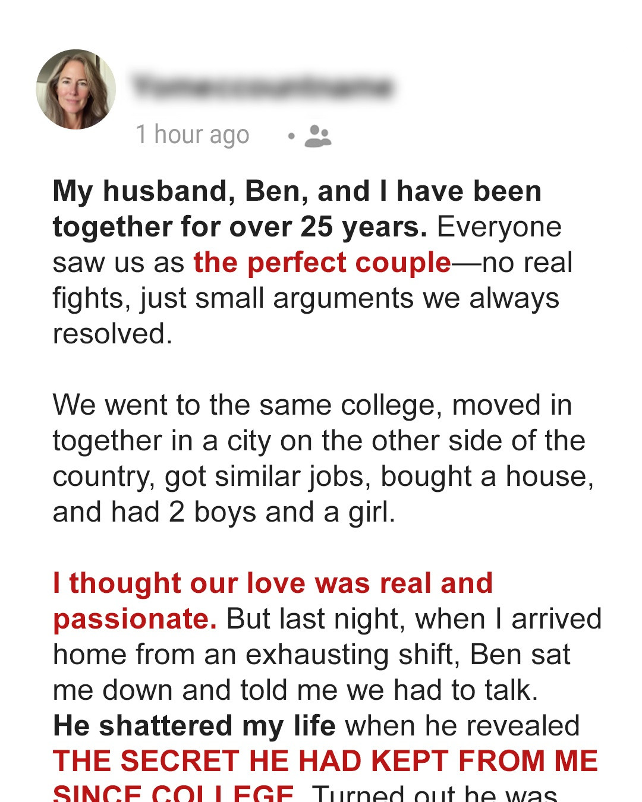Screen dimensions: 642x802
Task: Click the red word 'passionate'
Action: click(x=132, y=618)
